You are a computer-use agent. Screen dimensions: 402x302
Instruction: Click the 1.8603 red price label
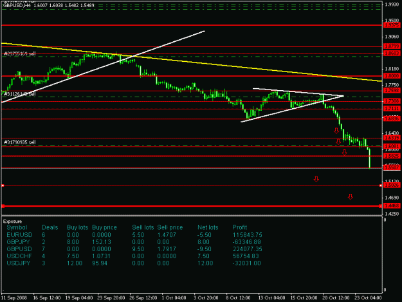click(392, 53)
